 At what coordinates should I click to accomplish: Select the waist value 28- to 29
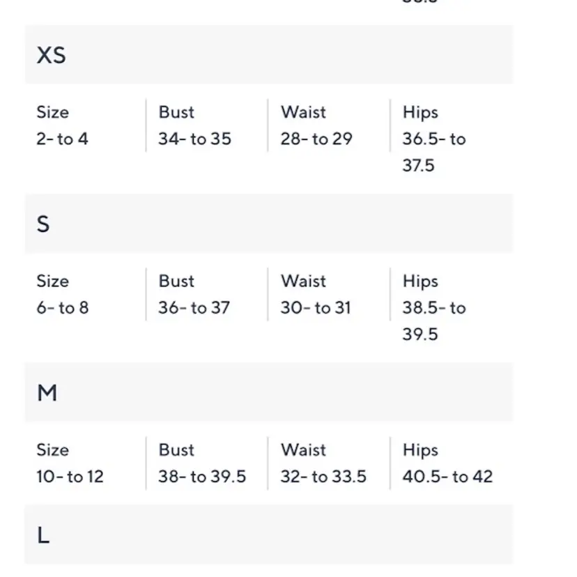(316, 139)
